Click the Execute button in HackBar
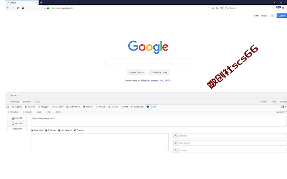 (17, 129)
